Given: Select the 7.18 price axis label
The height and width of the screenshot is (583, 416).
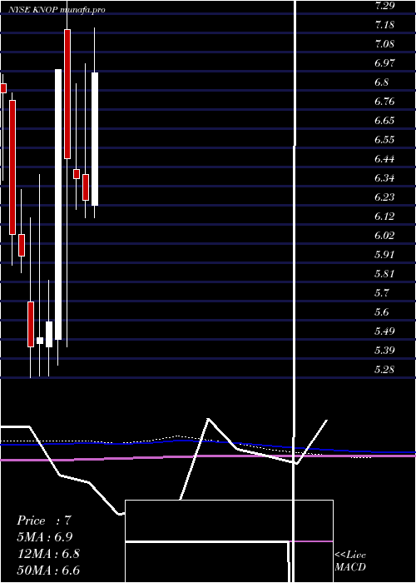Looking at the screenshot, I should [x=384, y=25].
